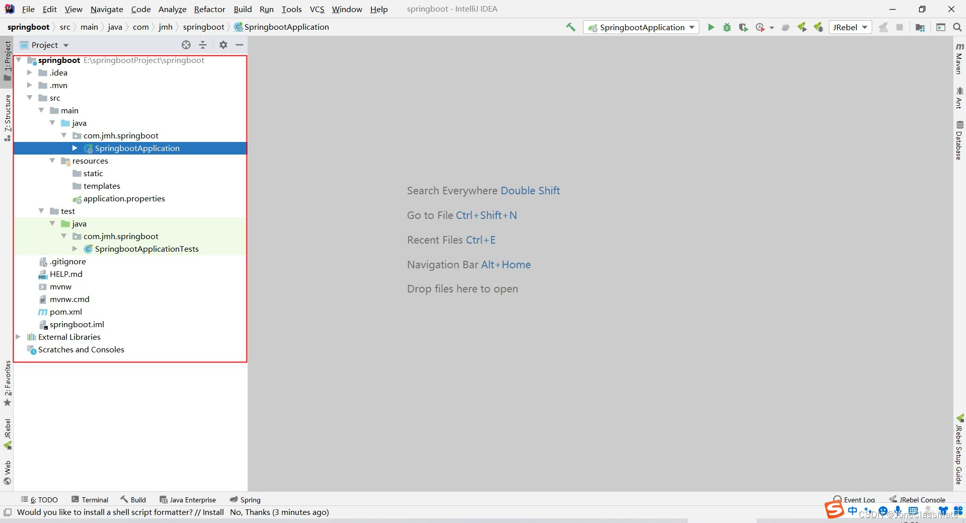Click the locate/scroll-from-source target icon

(x=186, y=45)
